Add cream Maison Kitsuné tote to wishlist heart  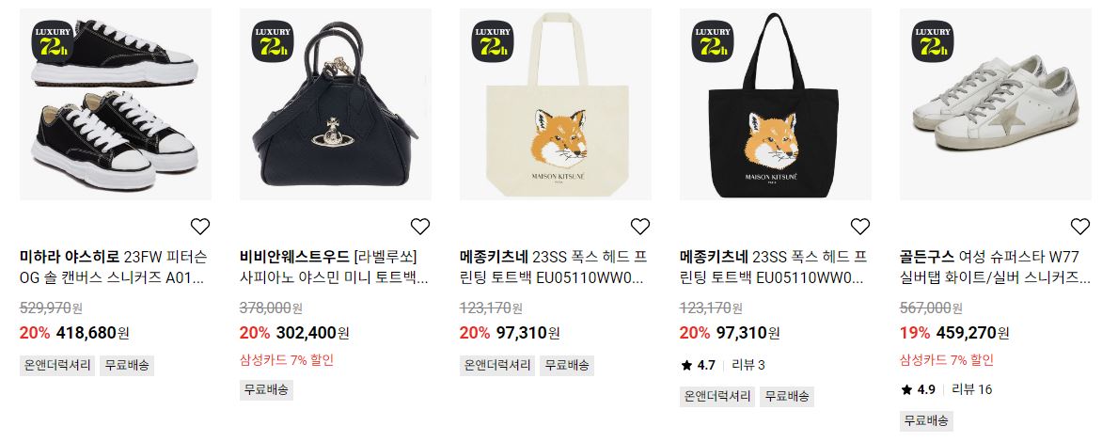coord(640,227)
